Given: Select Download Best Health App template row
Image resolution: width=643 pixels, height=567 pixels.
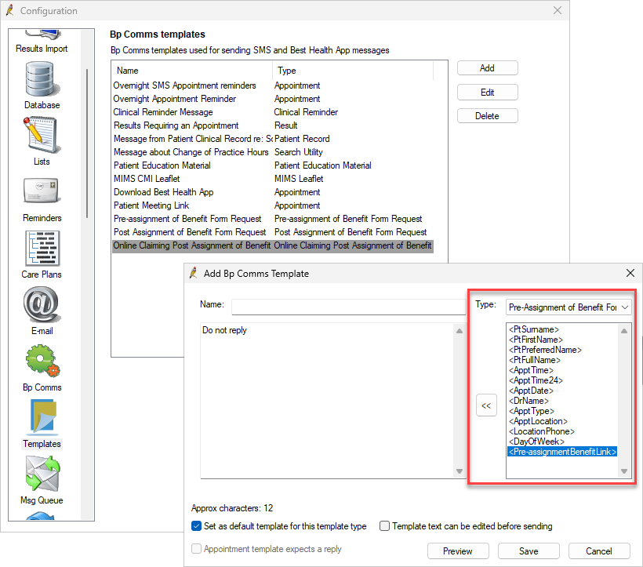Looking at the screenshot, I should 273,192.
